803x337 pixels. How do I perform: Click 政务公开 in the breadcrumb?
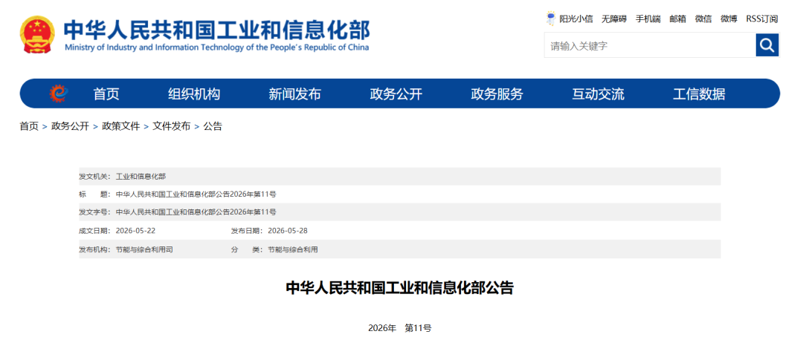(x=70, y=126)
